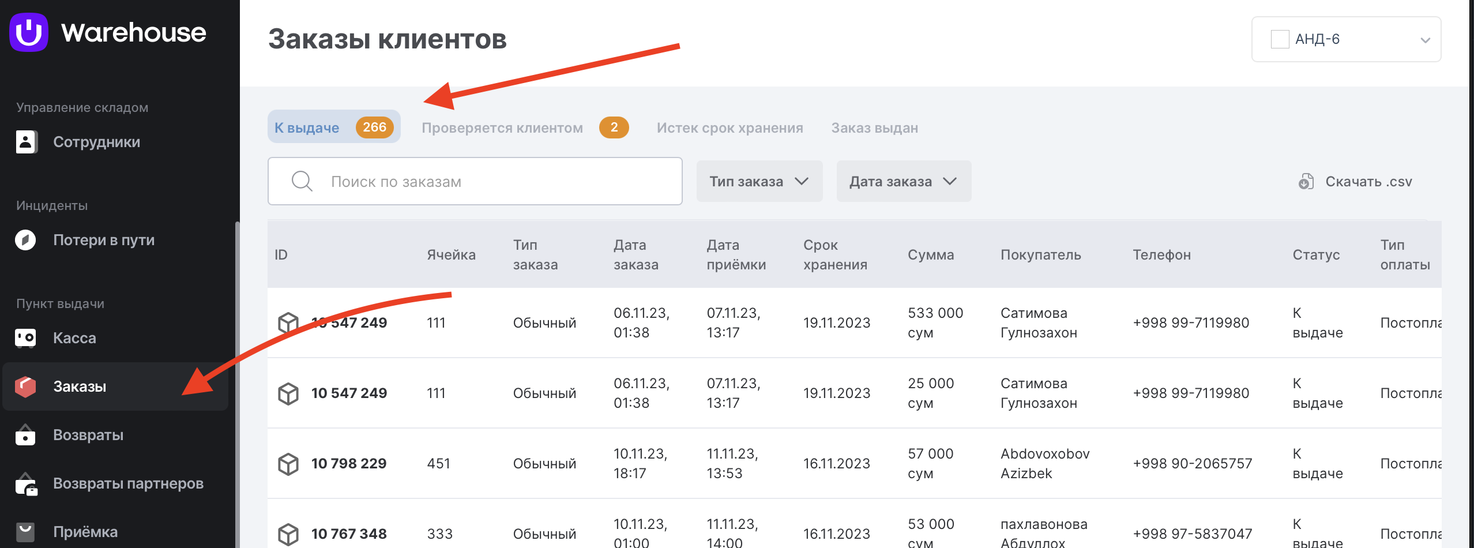Click the Касса cash register icon
The height and width of the screenshot is (548, 1474).
[25, 338]
